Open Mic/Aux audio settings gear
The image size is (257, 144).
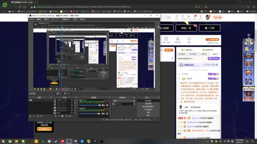[107, 105]
